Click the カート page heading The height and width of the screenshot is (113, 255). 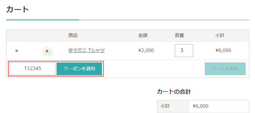[18, 10]
